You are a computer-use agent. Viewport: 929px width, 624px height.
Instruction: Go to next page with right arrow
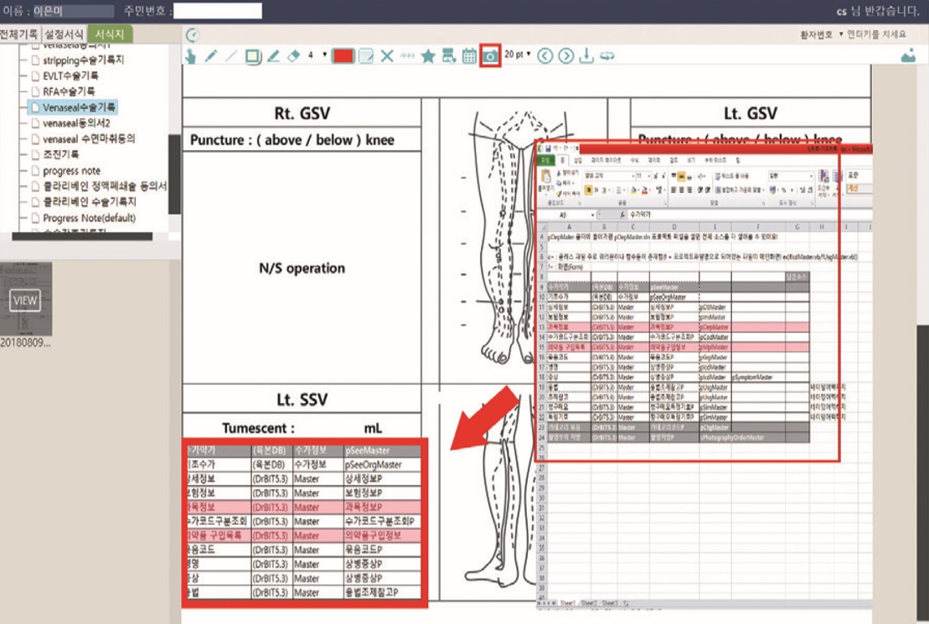565,56
